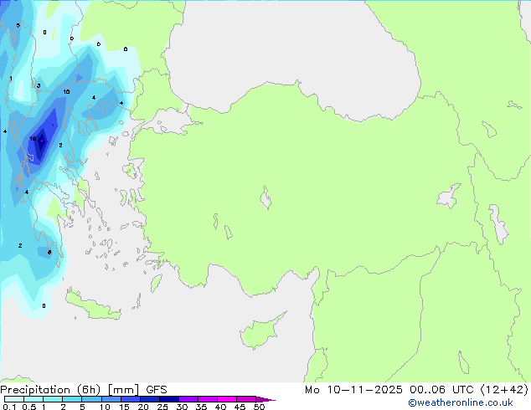
Task: Click the legend label '30'
Action: tap(182, 407)
